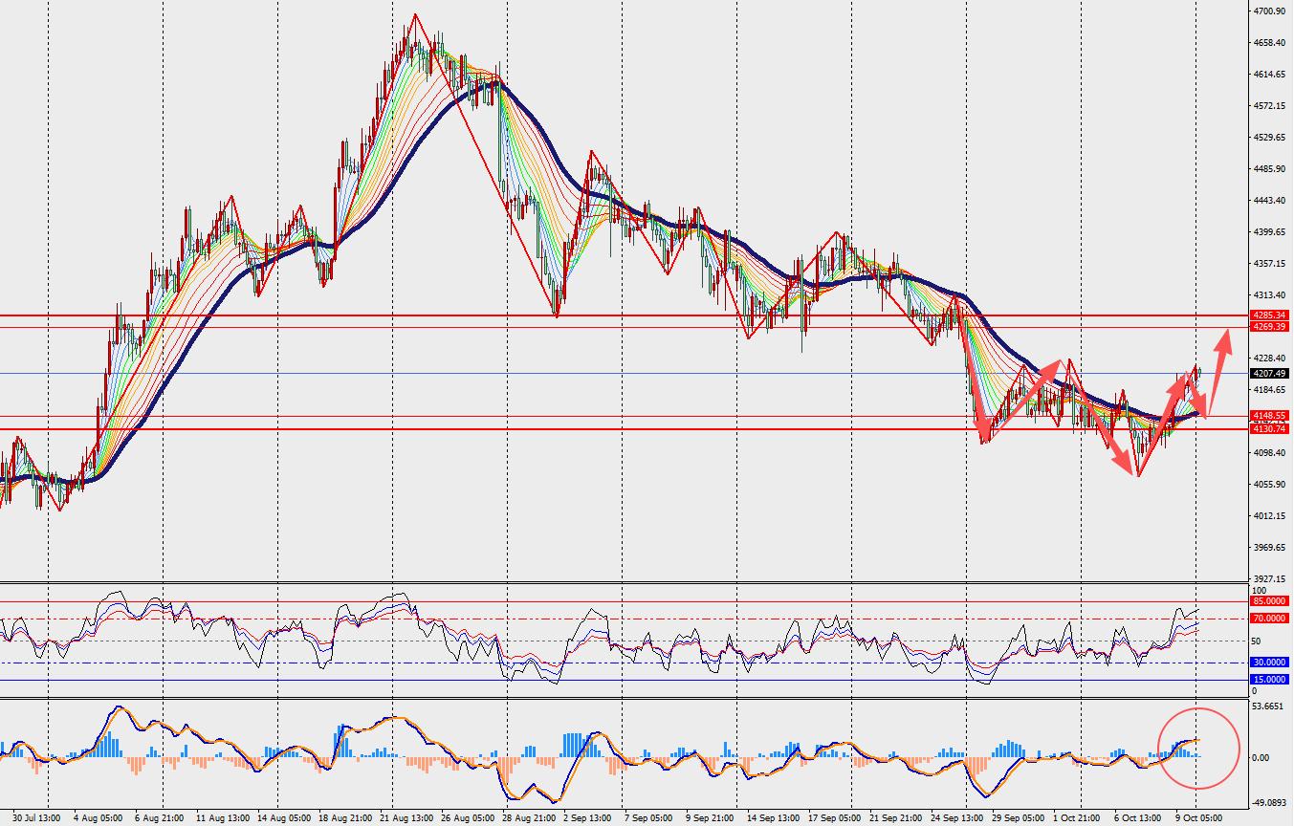Click the red 4148.55 level label

(1269, 416)
